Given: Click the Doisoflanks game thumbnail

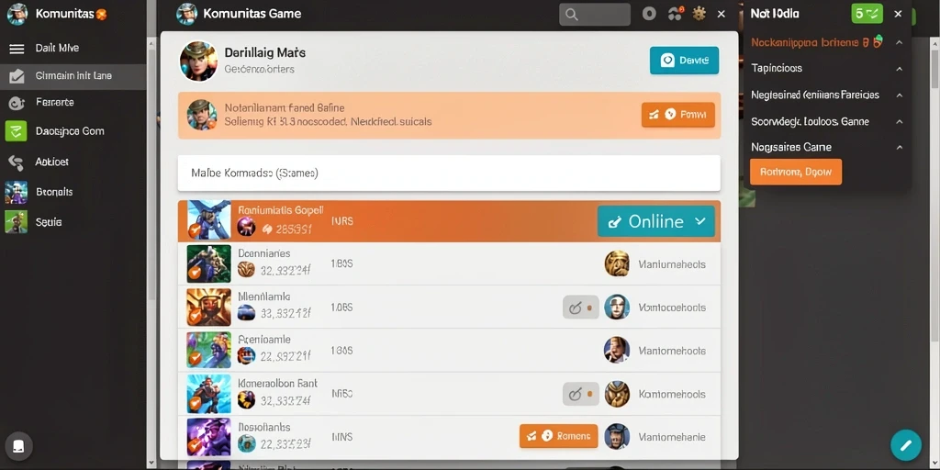Looking at the screenshot, I should (x=208, y=437).
